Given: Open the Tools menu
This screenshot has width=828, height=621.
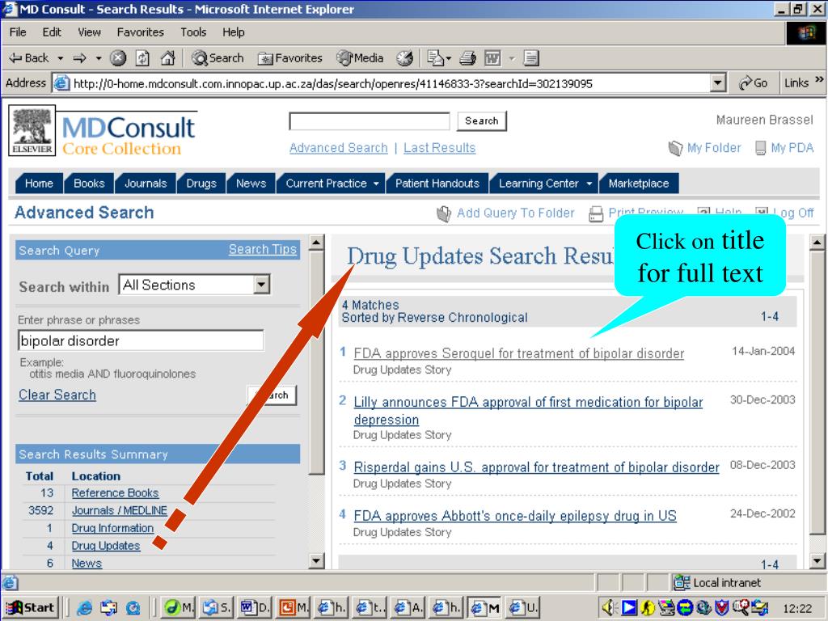Looking at the screenshot, I should click(193, 32).
